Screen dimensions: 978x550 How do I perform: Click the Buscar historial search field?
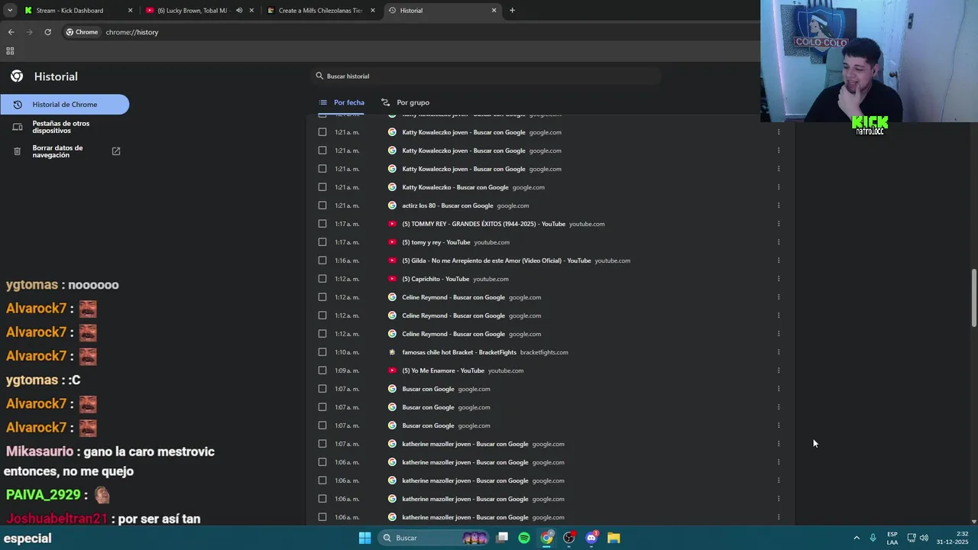487,76
